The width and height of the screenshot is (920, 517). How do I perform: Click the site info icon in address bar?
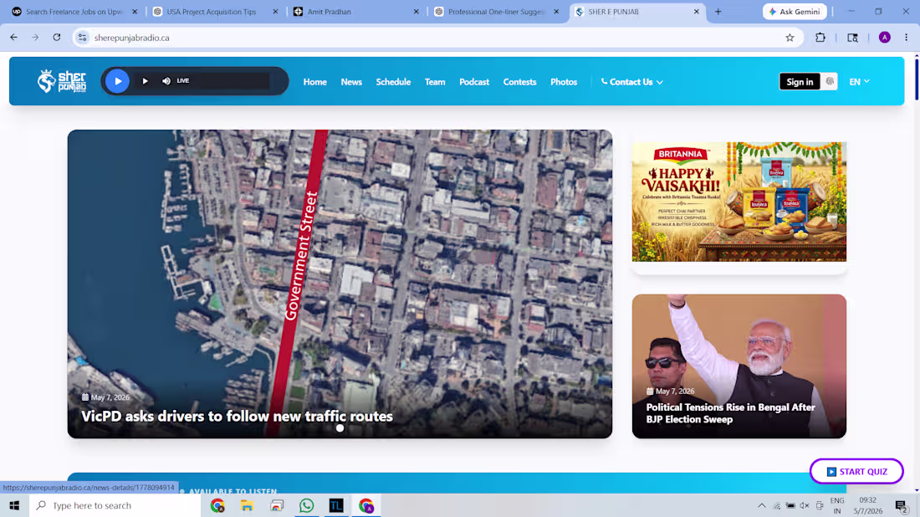(x=82, y=38)
